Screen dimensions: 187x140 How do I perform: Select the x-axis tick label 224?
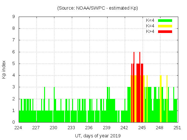19,128
